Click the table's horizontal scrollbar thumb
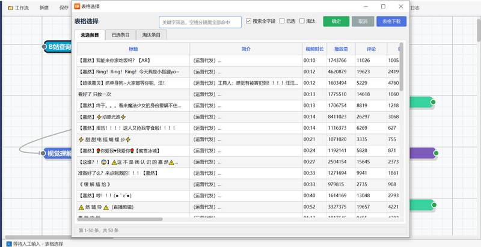Image resolution: width=481 pixels, height=247 pixels. coord(120,219)
